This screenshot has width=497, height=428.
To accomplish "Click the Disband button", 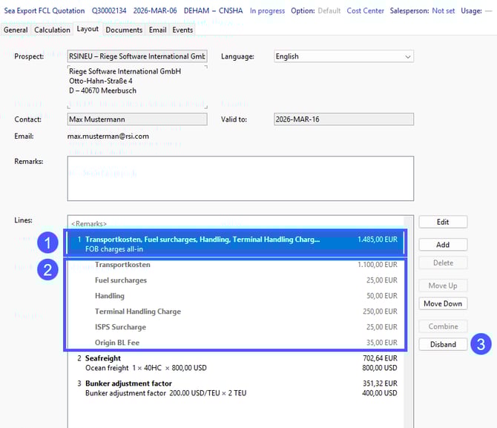I will pos(443,344).
